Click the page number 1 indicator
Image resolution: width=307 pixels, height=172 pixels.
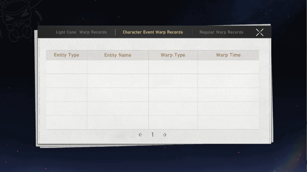153,134
